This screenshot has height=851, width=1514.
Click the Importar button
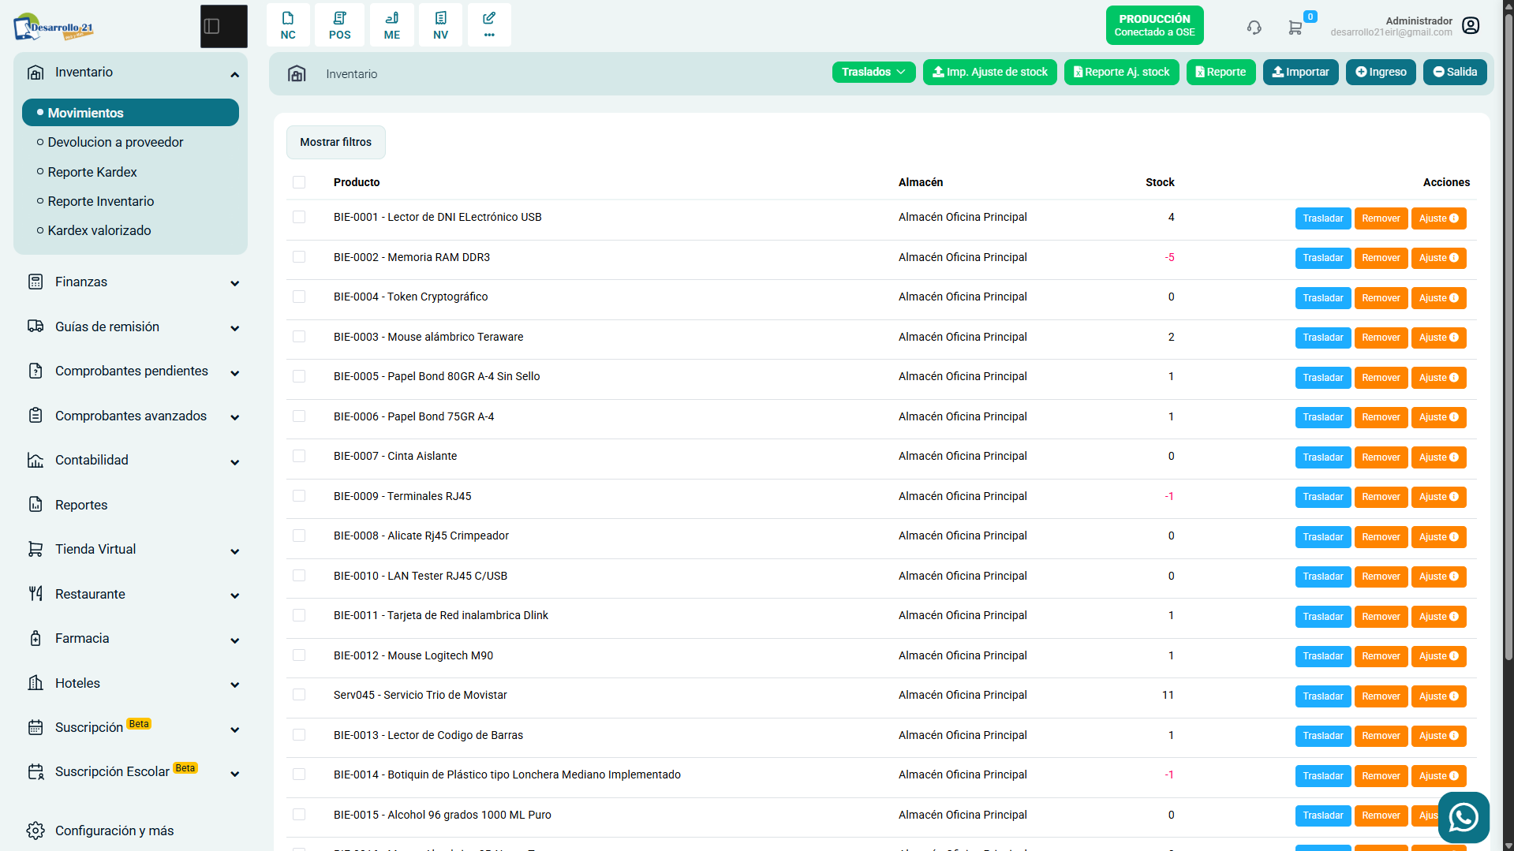1300,72
